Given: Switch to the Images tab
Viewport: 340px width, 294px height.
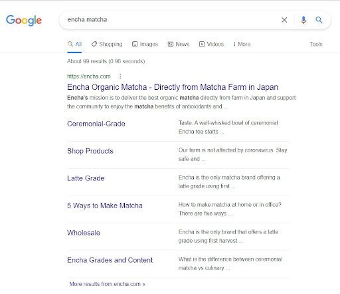Looking at the screenshot, I should (x=145, y=44).
